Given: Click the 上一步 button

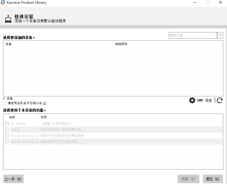Looking at the screenshot, I should click(x=13, y=179).
